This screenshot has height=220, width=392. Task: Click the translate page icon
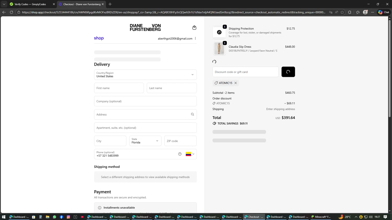coord(331,12)
